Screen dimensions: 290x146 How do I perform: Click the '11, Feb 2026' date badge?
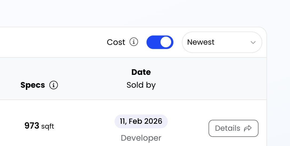pyautogui.click(x=141, y=121)
